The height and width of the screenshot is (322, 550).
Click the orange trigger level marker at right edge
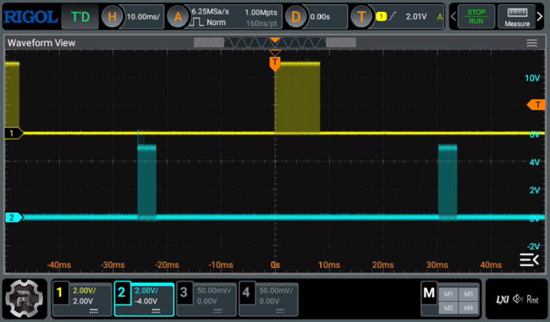[x=536, y=105]
